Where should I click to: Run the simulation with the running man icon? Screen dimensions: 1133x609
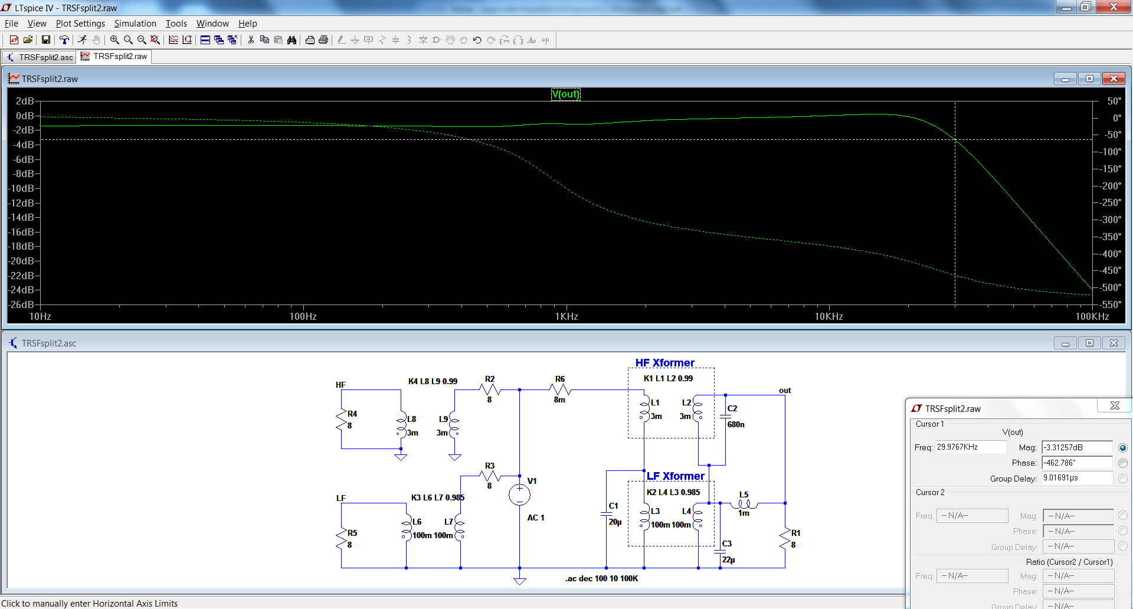coord(82,40)
